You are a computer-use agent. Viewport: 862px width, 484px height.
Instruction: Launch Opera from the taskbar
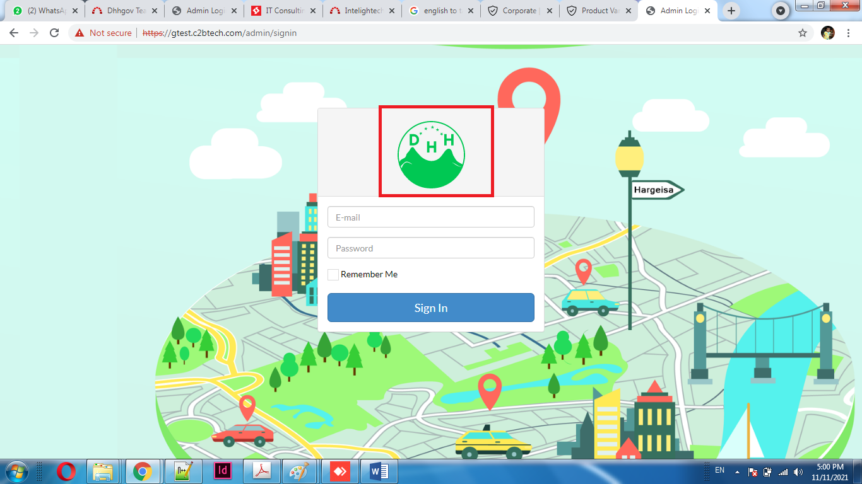[66, 471]
